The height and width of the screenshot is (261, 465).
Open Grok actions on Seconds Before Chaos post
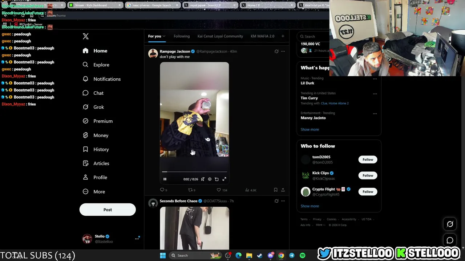[276, 201]
